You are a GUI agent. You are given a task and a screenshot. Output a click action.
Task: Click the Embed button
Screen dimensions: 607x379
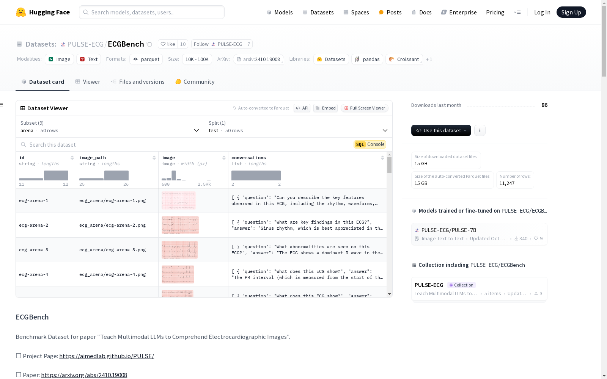[326, 108]
